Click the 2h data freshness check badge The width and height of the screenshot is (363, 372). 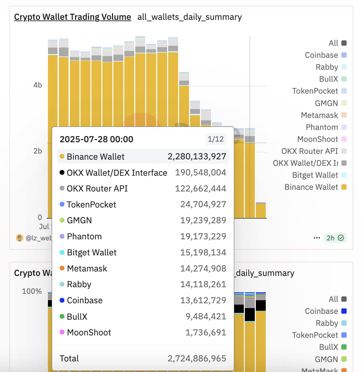(335, 238)
